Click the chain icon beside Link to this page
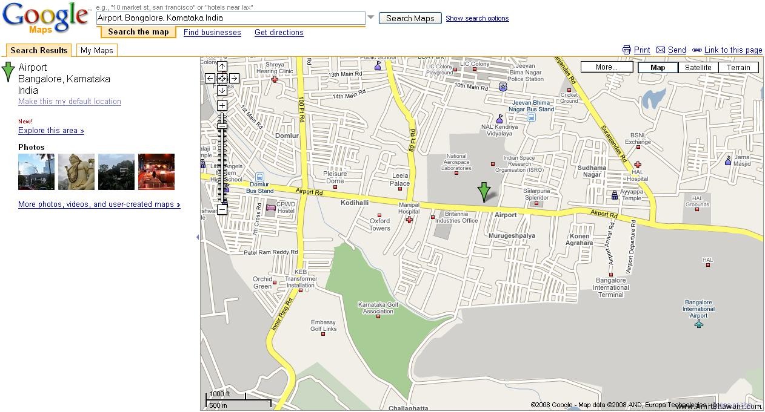 [697, 50]
